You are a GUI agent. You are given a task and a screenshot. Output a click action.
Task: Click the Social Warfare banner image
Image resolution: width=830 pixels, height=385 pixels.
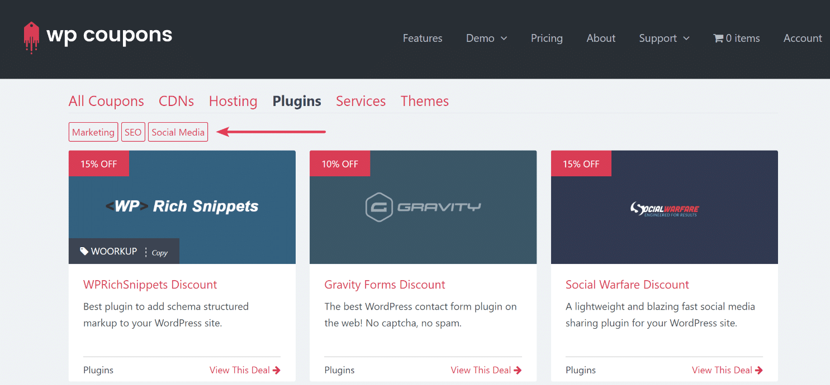(665, 207)
